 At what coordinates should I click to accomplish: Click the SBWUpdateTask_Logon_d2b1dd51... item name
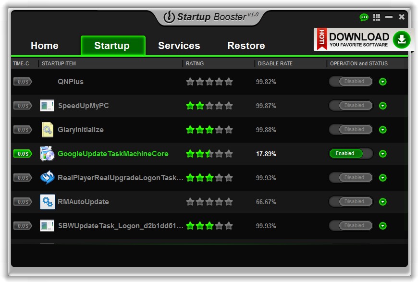tap(121, 226)
